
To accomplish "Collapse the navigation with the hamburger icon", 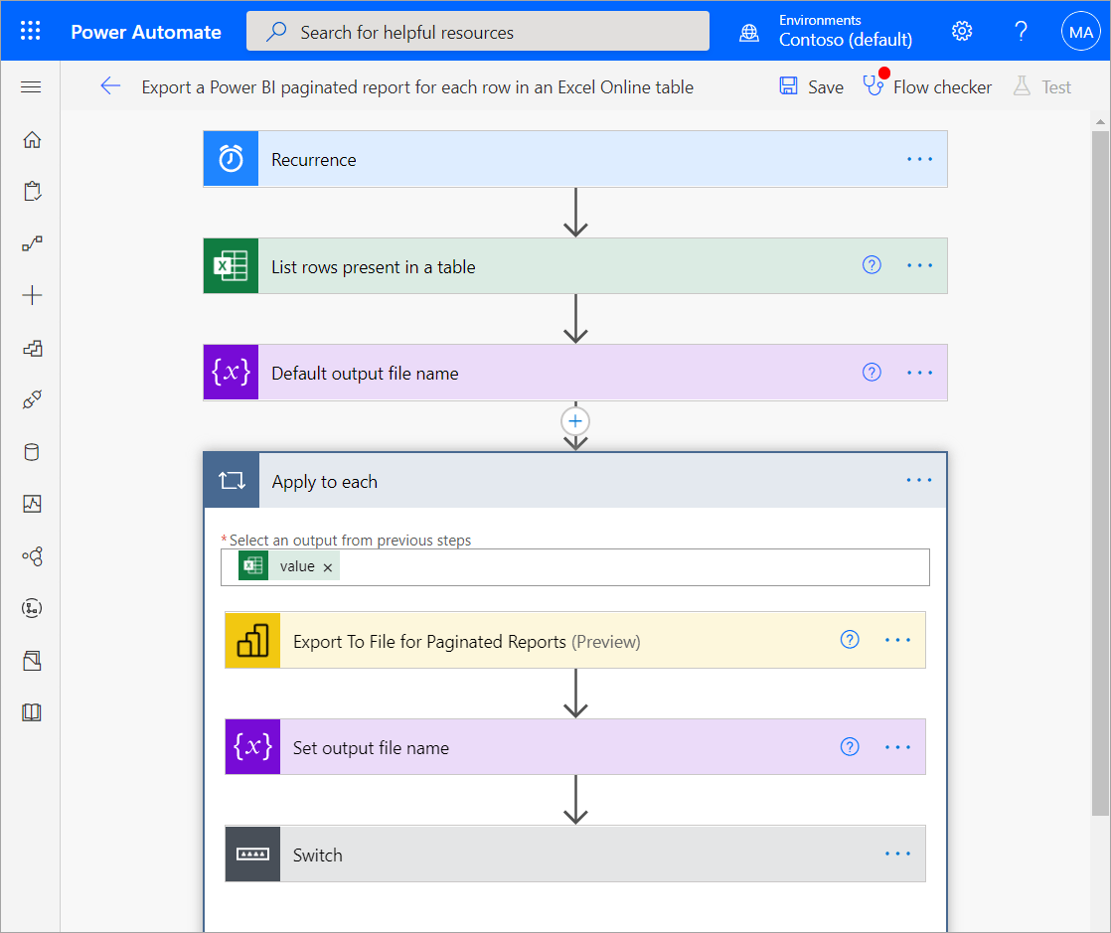I will pyautogui.click(x=31, y=87).
